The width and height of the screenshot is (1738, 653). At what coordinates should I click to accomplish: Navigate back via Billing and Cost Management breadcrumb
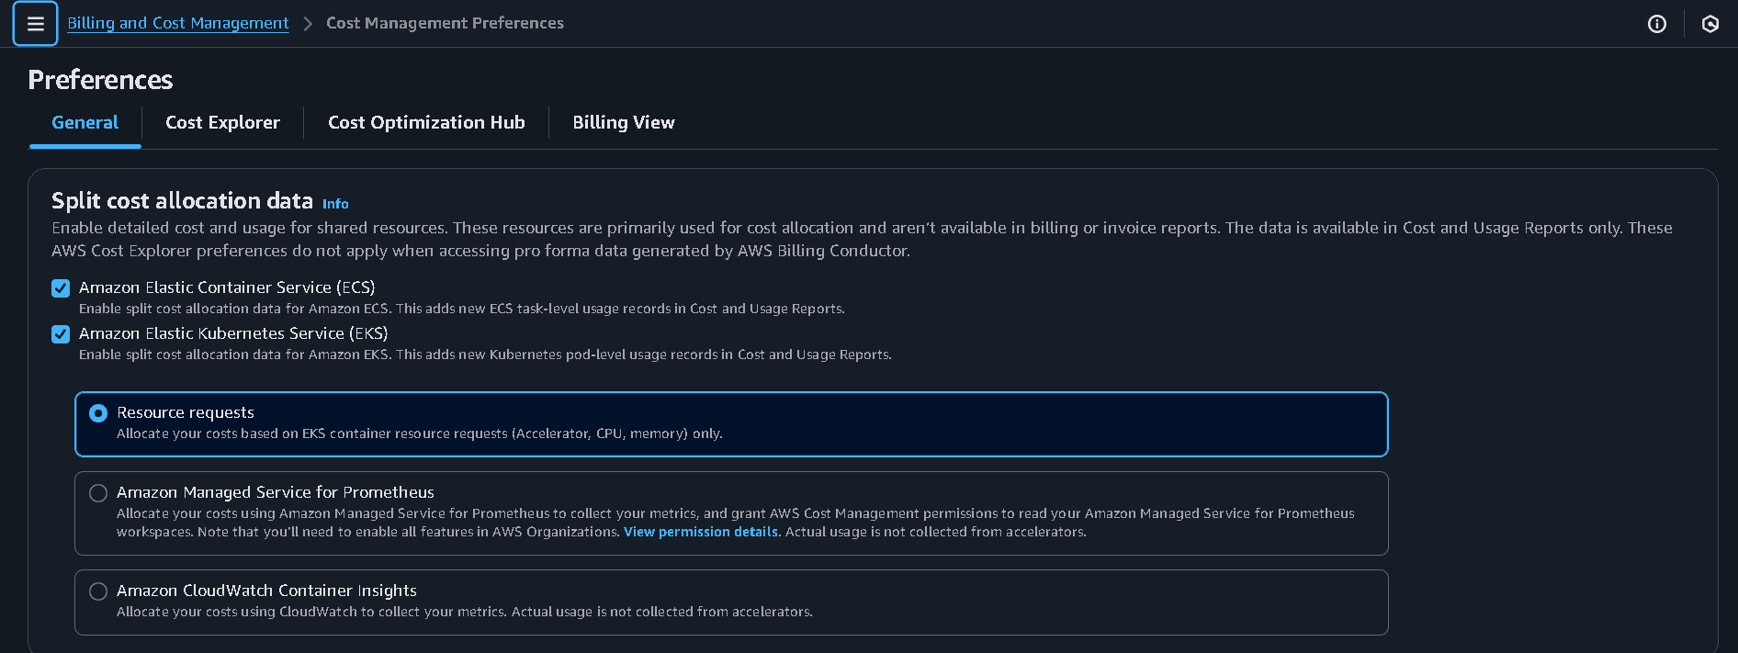pos(177,23)
